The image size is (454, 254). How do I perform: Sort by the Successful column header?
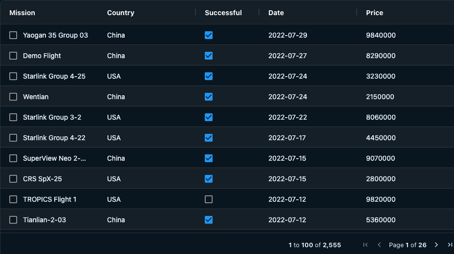tap(223, 13)
